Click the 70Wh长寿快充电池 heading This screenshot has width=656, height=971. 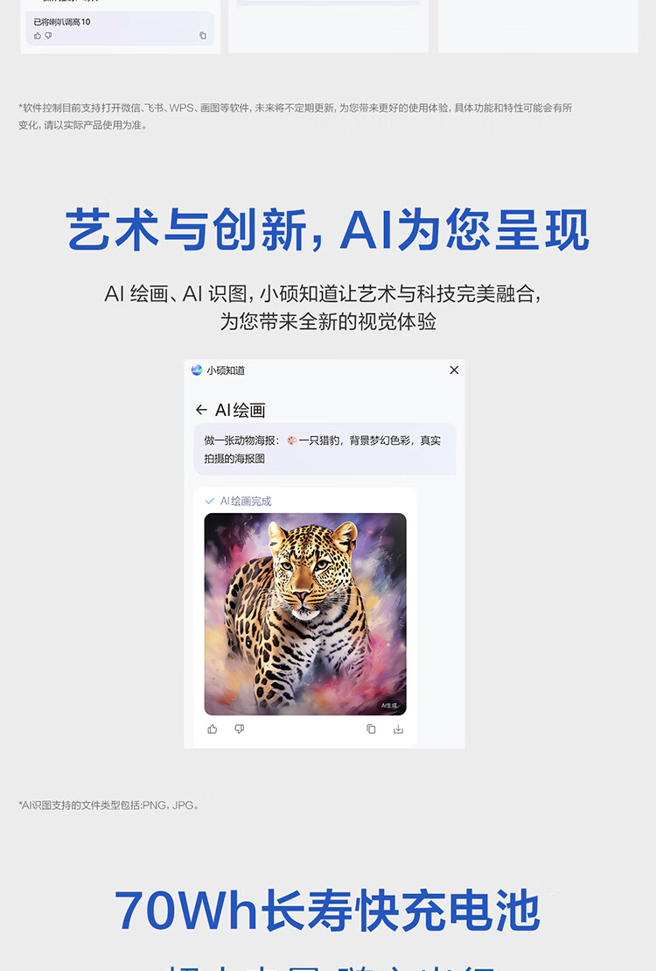click(x=327, y=911)
